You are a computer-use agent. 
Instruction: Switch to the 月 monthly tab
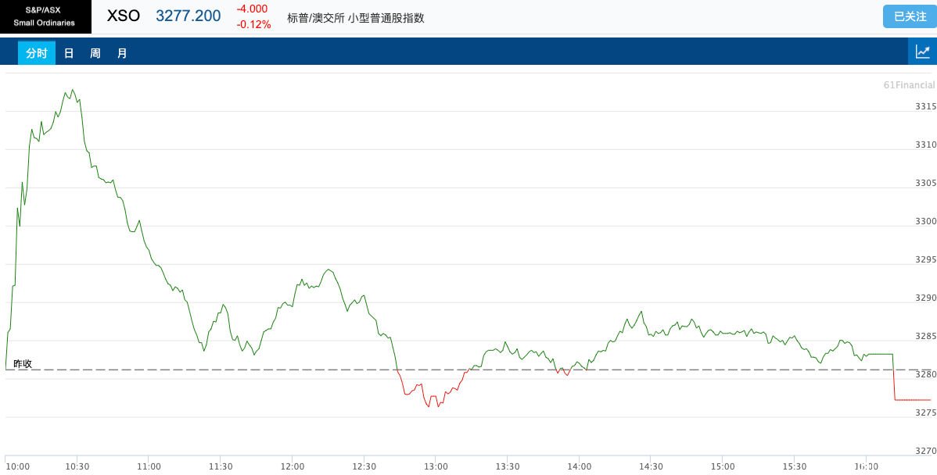coord(122,53)
